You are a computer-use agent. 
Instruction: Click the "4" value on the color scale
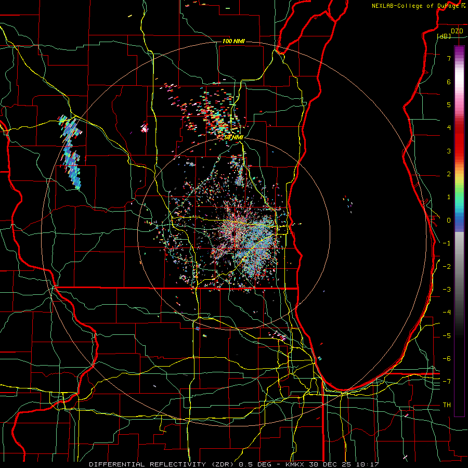tap(449, 128)
